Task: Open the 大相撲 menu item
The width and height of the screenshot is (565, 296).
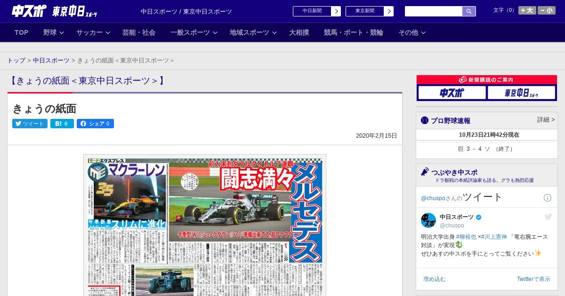Action: tap(299, 32)
